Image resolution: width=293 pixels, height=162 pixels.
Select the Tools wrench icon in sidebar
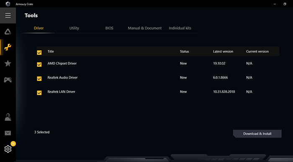[8, 47]
